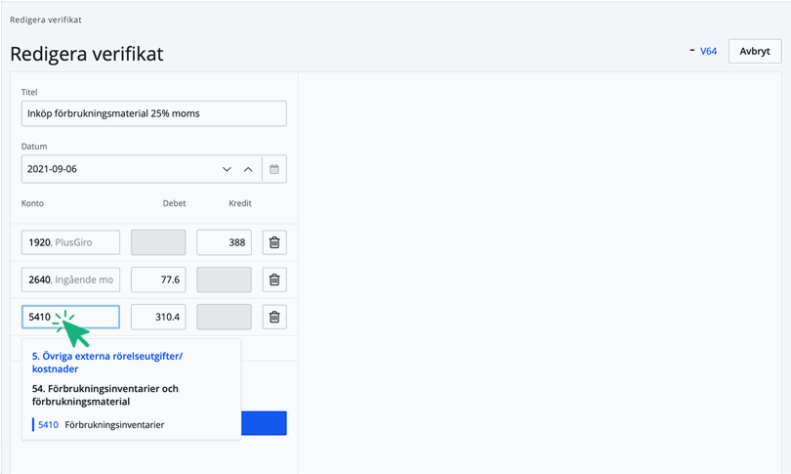Open the calendar date picker
This screenshot has height=474, width=791.
[x=274, y=169]
